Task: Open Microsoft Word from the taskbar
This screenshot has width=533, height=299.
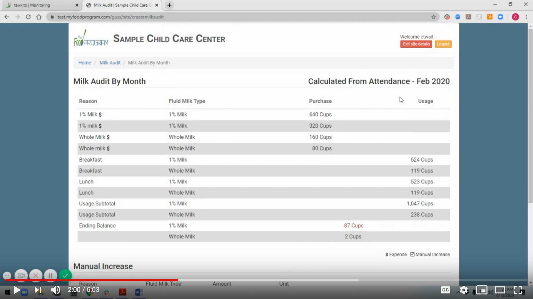Action: tap(139, 292)
